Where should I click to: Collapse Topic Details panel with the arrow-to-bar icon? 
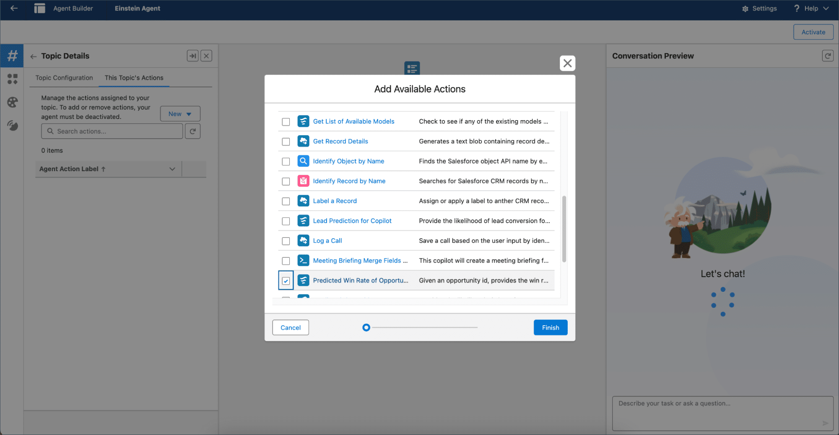(192, 56)
